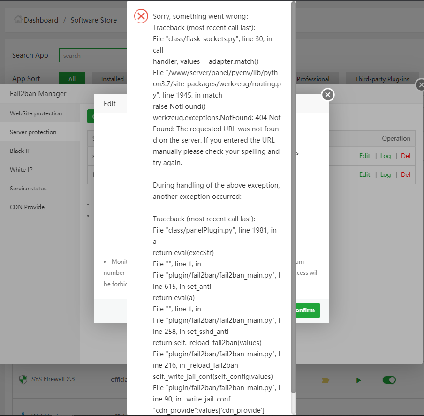
Task: Click the "return eval(execStr)" traceback line
Action: (183, 253)
